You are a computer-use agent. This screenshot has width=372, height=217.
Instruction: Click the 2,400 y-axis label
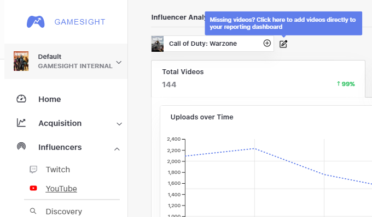click(174, 139)
